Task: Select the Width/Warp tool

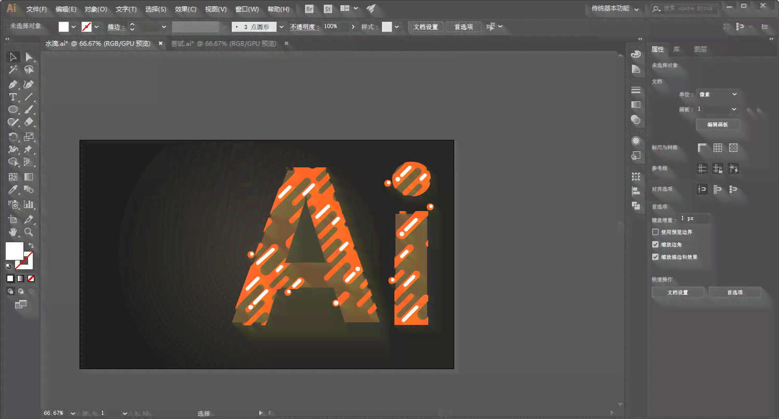Action: click(x=13, y=150)
